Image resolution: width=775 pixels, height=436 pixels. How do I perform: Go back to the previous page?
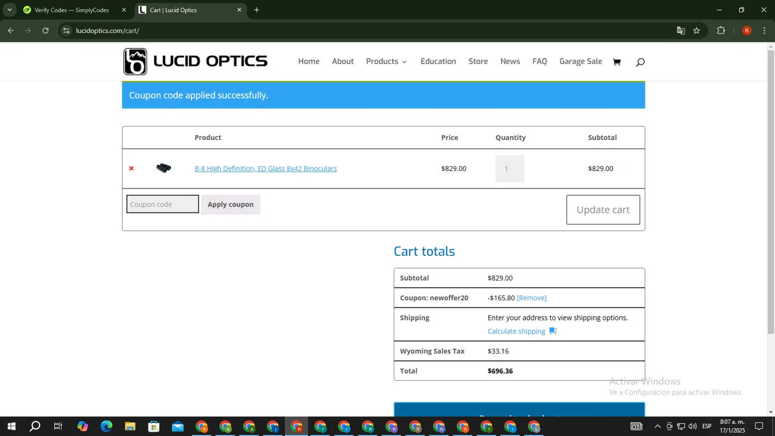click(x=11, y=30)
